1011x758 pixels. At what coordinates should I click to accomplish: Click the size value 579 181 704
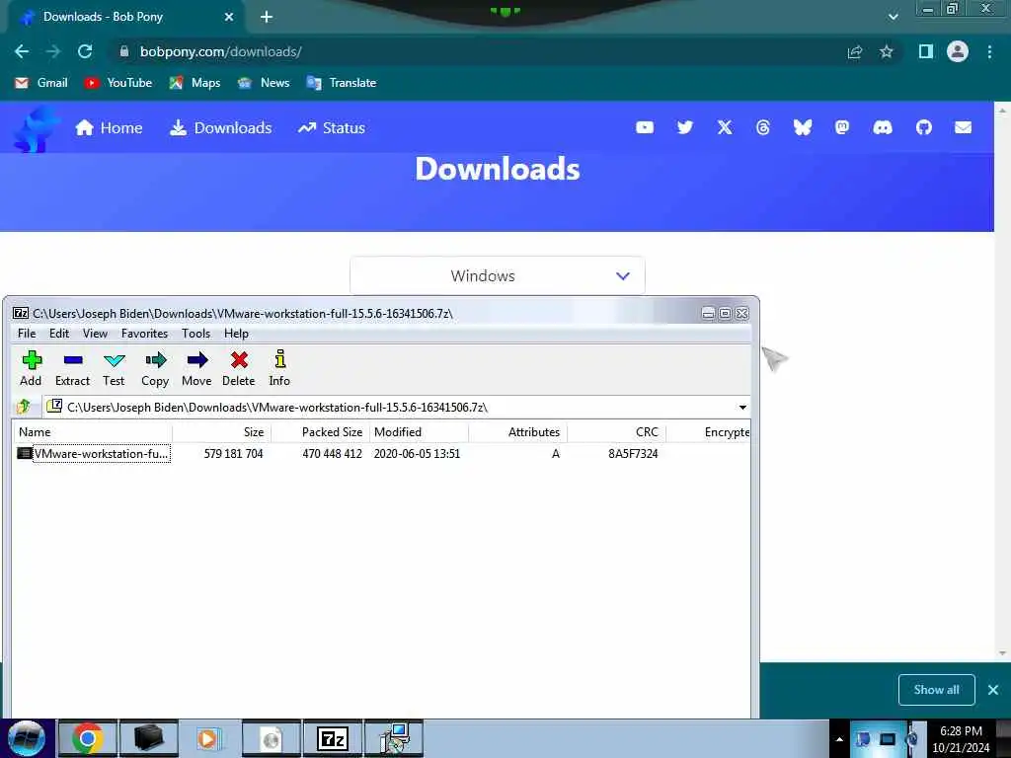point(233,454)
